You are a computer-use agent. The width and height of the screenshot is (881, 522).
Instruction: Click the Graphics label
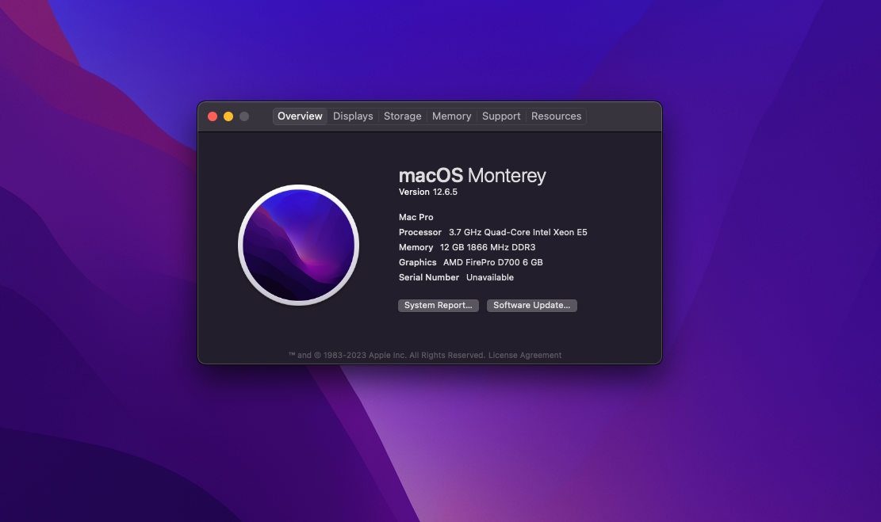(417, 263)
